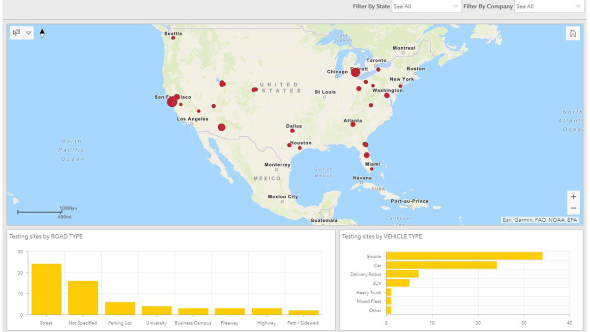Click the Not Specified road type bar
This screenshot has height=332, width=590.
[x=82, y=298]
